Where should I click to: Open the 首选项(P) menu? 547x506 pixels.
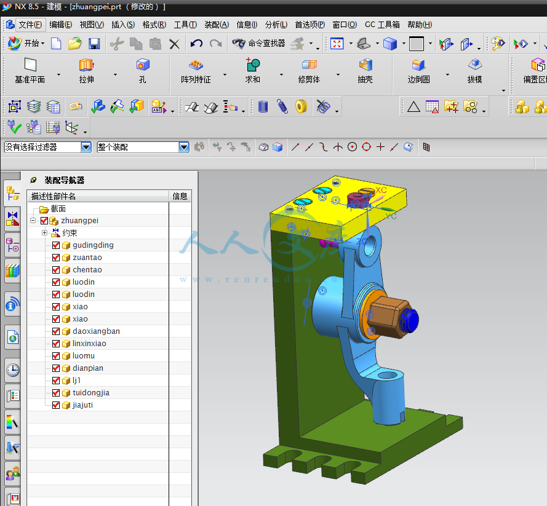(309, 25)
